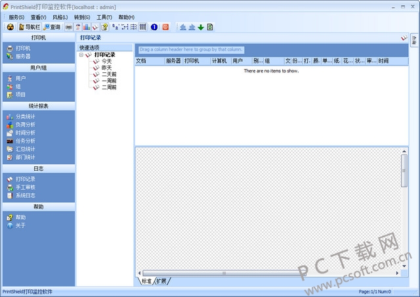
Task: Switch to small icons view in toolbar
Action: (x=125, y=27)
